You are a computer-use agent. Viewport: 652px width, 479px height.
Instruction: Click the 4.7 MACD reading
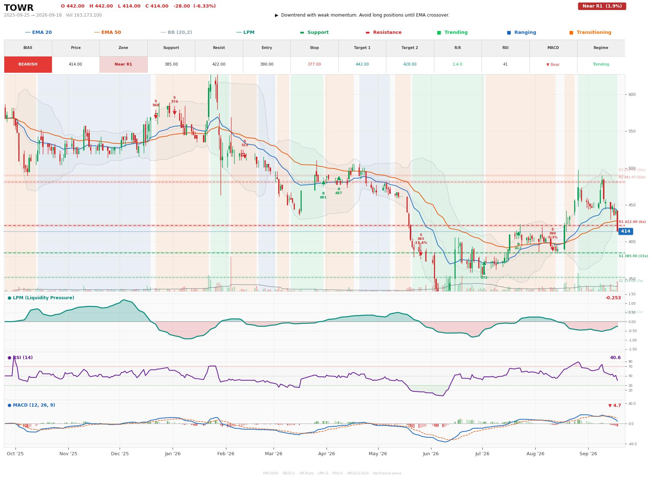coord(615,406)
